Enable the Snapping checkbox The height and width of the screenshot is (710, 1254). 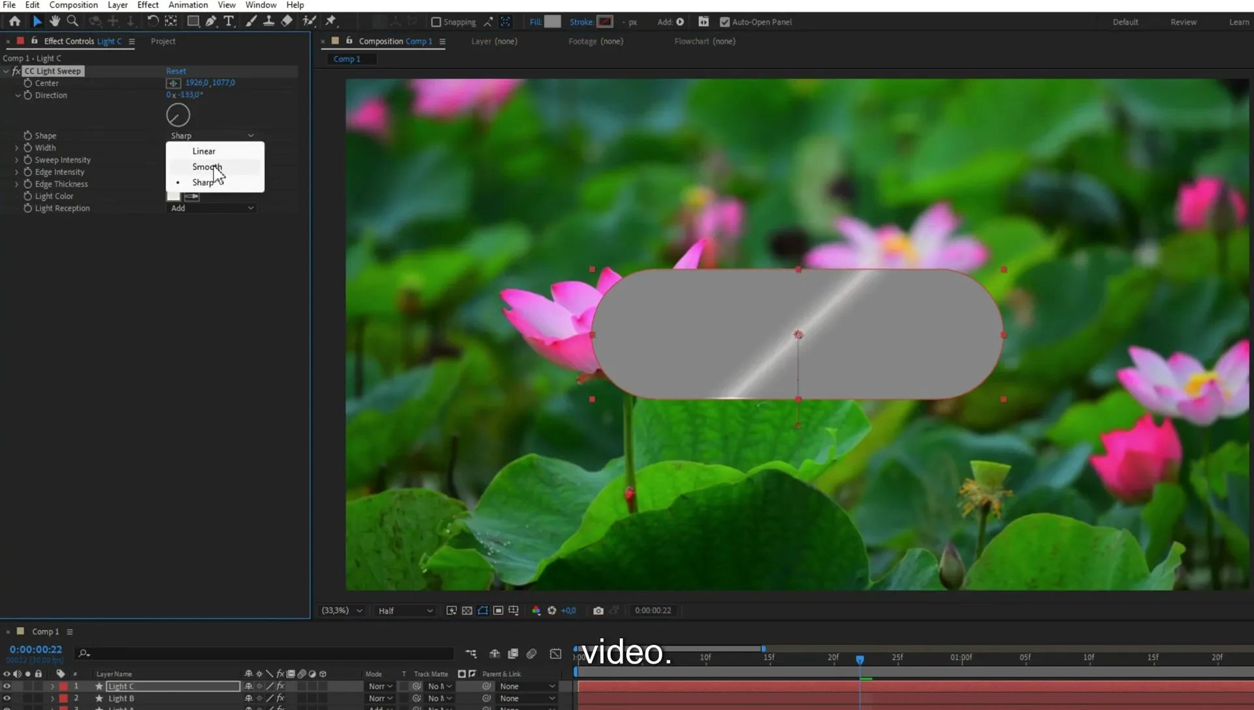[436, 22]
